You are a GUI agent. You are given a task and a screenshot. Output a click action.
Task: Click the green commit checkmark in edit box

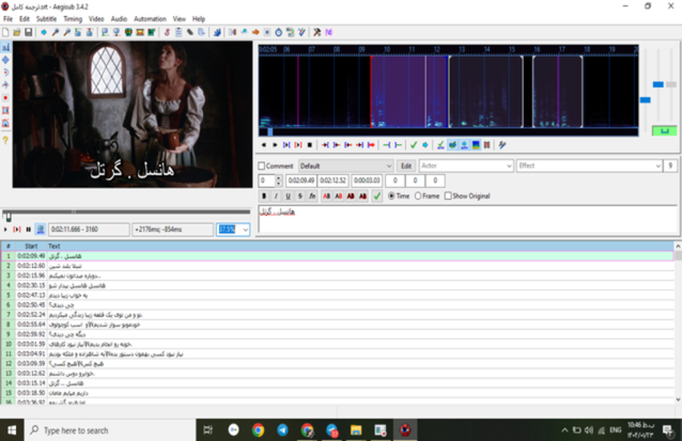[x=377, y=196]
